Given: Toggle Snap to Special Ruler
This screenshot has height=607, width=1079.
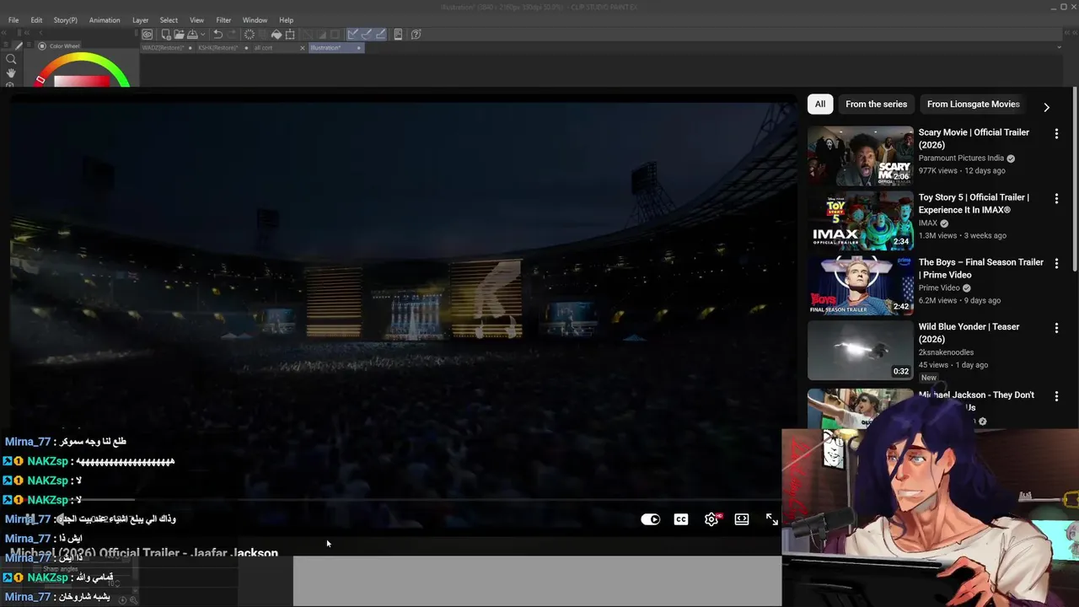Looking at the screenshot, I should [367, 35].
